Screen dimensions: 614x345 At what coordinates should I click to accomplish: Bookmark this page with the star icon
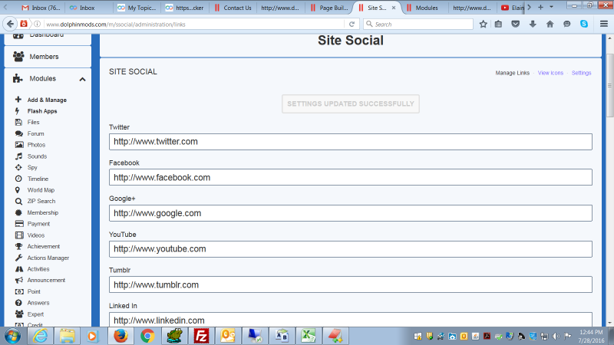point(484,24)
